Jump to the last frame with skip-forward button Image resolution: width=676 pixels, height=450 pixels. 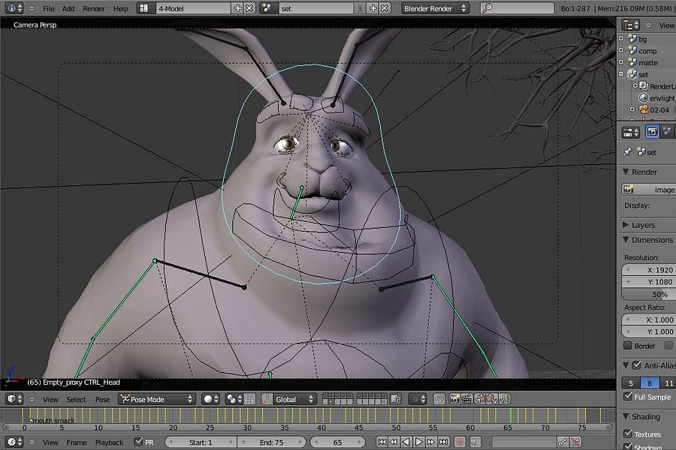tap(444, 442)
